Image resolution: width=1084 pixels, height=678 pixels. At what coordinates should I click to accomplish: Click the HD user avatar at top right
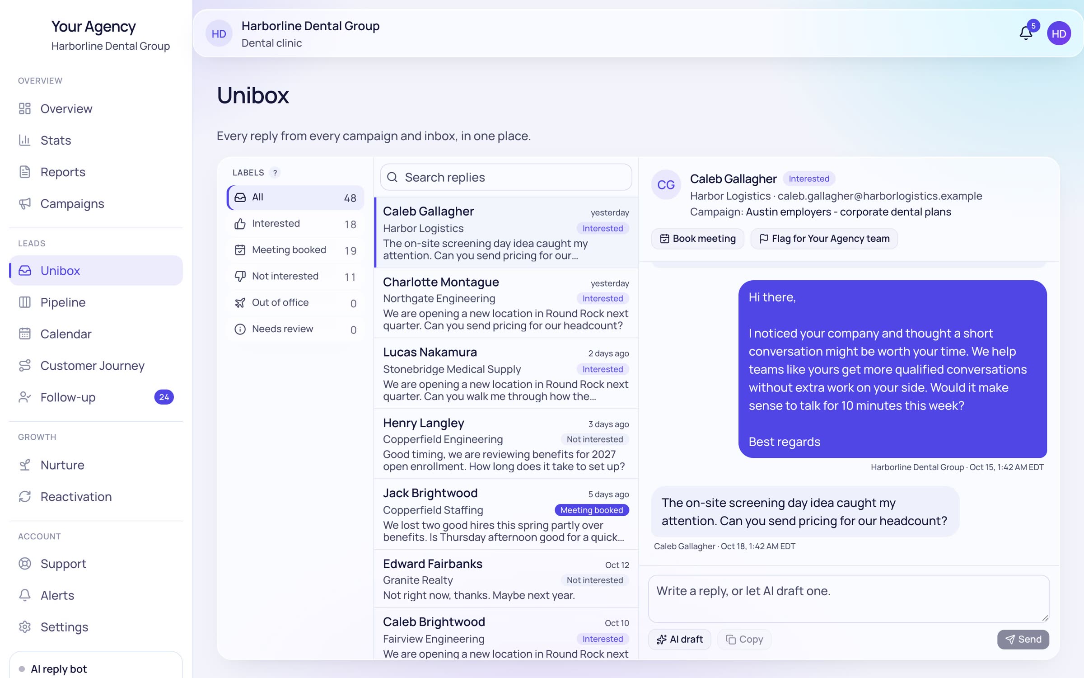pyautogui.click(x=1059, y=33)
